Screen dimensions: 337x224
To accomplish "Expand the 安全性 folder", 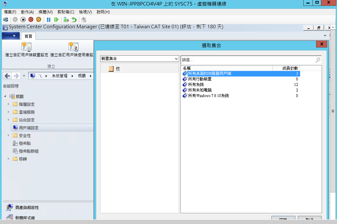I will pos(8,135).
